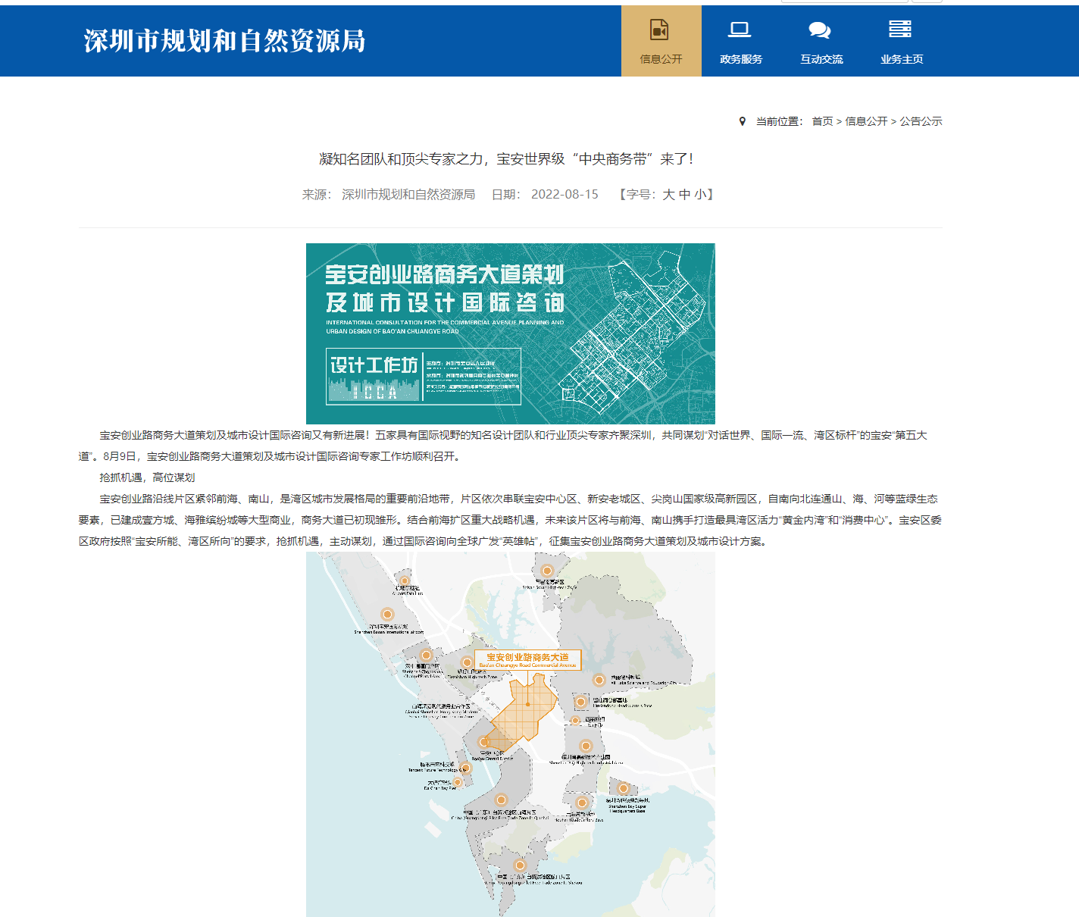Click the Shenzhen Bay Super Headquarters Base marker
The height and width of the screenshot is (917, 1079).
pyautogui.click(x=624, y=789)
